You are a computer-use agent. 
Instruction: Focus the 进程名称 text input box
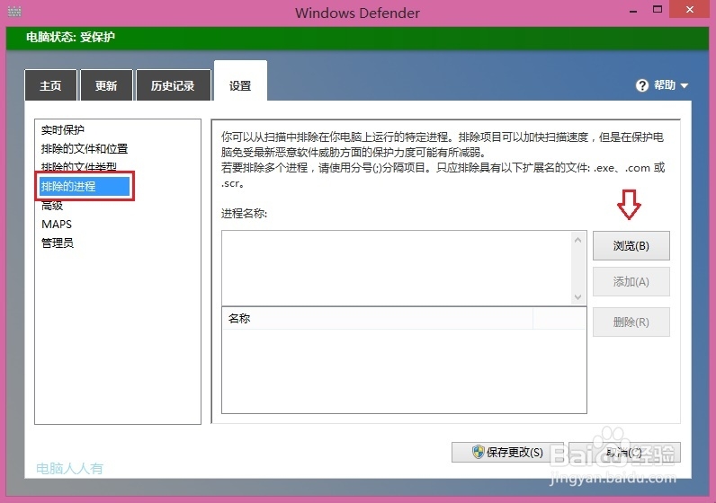tap(397, 269)
